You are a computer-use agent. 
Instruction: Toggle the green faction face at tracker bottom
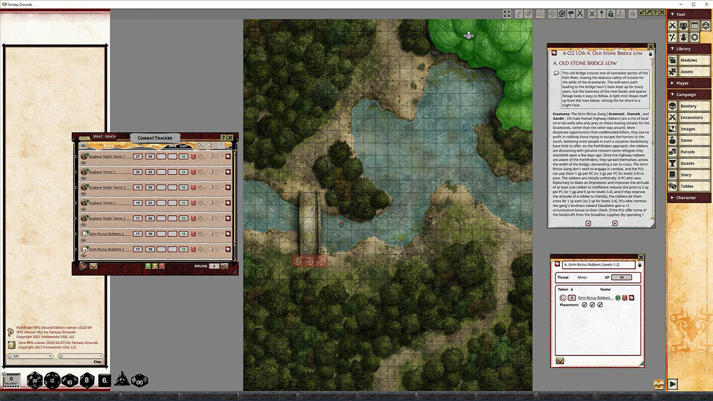[148, 266]
